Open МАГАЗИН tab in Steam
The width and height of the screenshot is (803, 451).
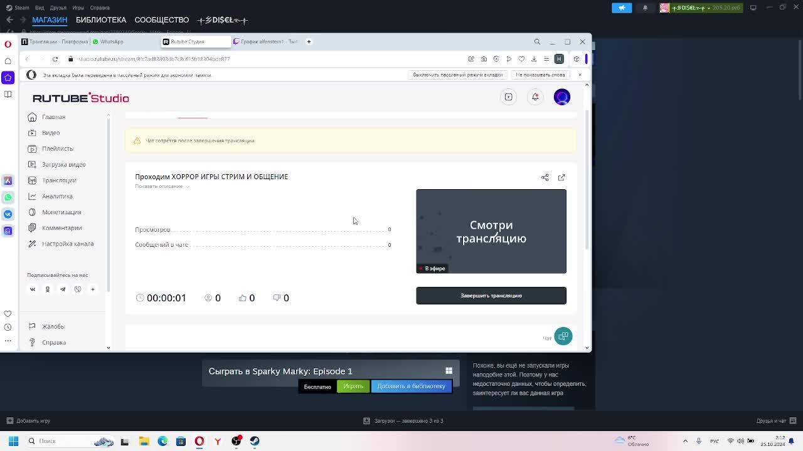click(x=50, y=20)
